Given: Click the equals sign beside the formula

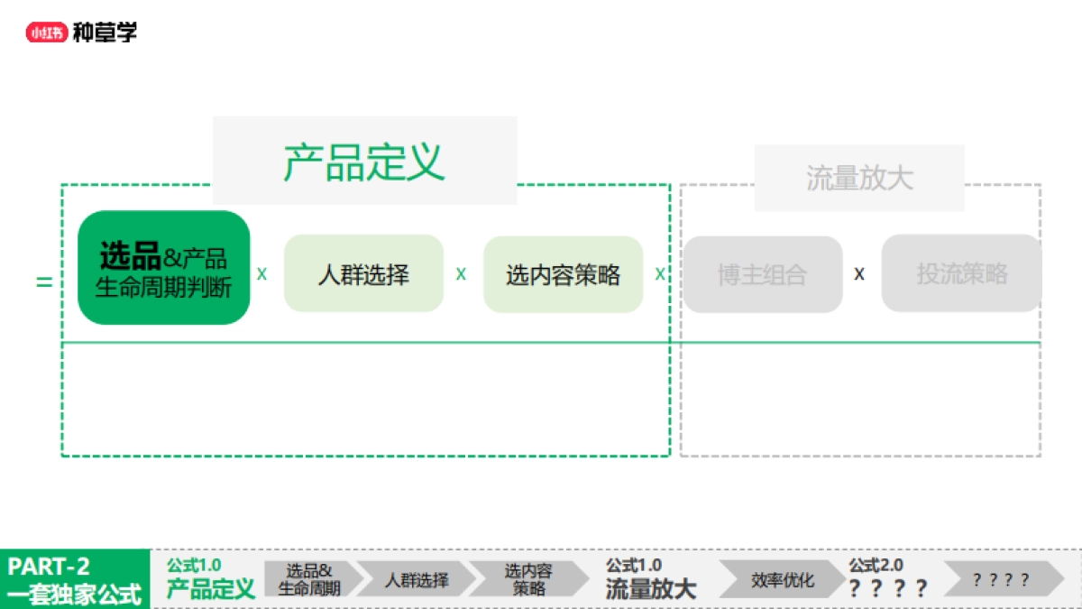Looking at the screenshot, I should tap(41, 282).
